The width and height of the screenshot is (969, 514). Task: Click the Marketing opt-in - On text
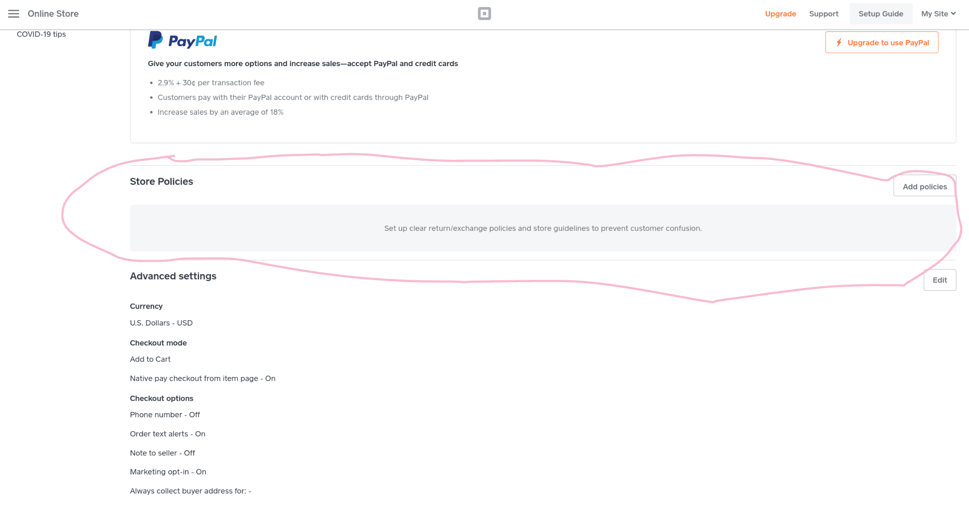168,472
